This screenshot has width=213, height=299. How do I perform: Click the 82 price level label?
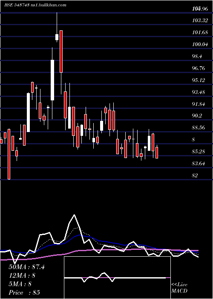[195, 175]
